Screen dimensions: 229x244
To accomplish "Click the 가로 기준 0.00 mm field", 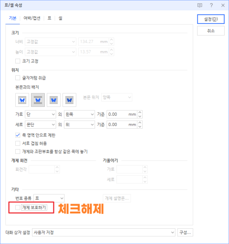I will 122,114.
